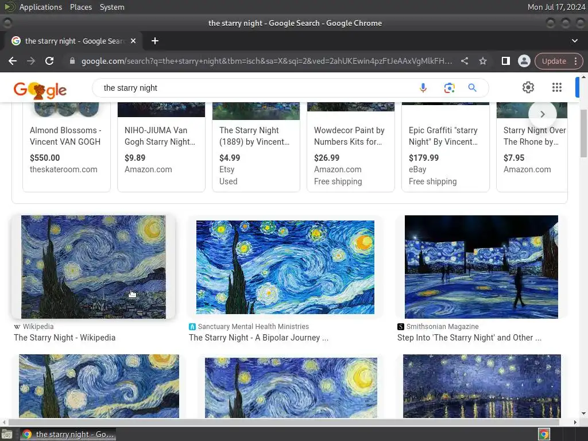Screen dimensions: 588x441
Task: Close the starry night Google Search tab
Action: 133,41
